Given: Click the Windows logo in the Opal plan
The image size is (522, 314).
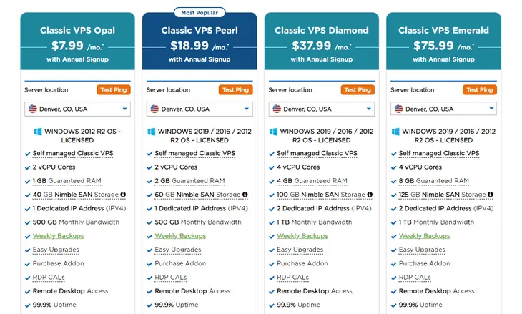Looking at the screenshot, I should 38,132.
